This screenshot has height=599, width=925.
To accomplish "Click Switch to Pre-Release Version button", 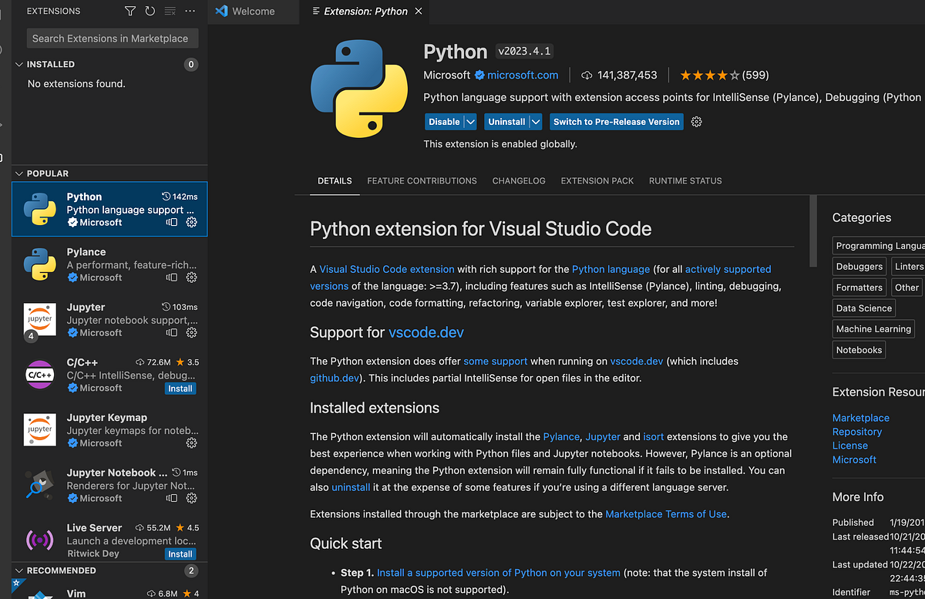I will click(x=616, y=122).
